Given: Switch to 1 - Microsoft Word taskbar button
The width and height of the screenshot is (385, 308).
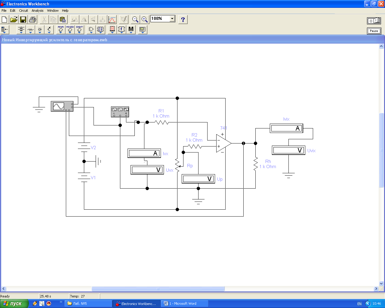Looking at the screenshot, I should (184, 303).
